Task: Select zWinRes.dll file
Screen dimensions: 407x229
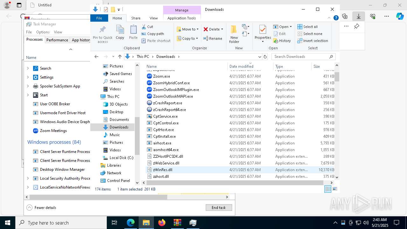Action: coord(240,170)
